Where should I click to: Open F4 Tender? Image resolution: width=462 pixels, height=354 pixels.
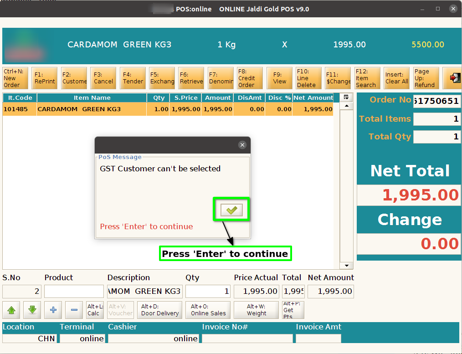[133, 78]
